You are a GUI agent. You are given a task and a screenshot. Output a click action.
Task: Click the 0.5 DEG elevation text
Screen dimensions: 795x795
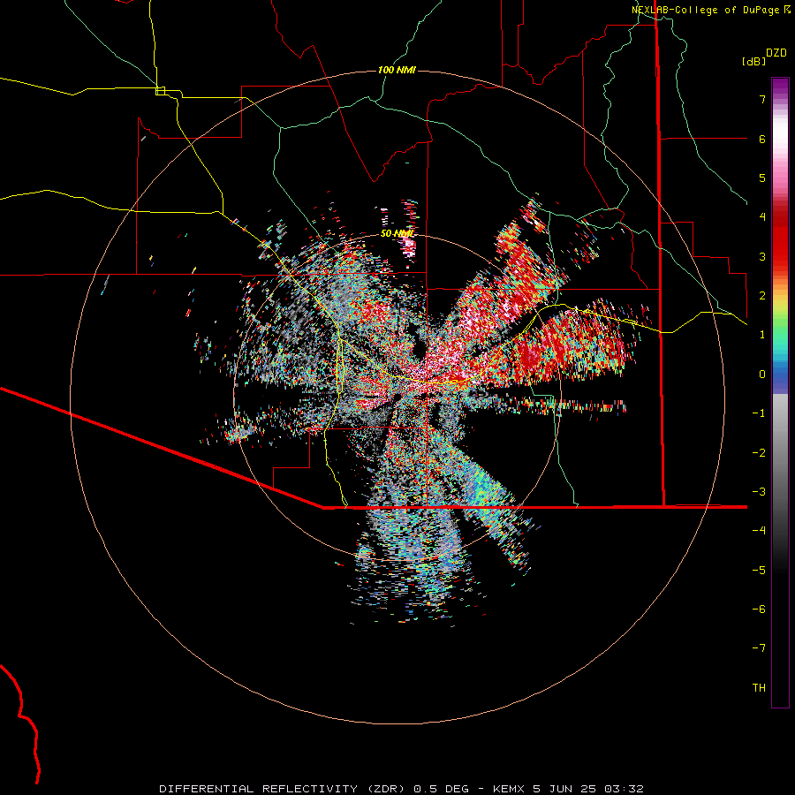(441, 789)
